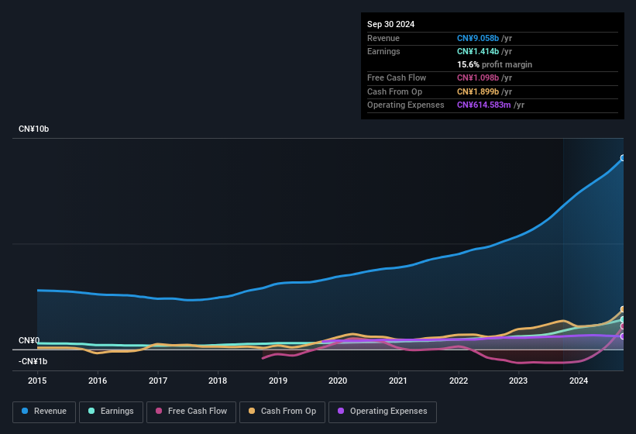Click the -CN¥1b y-axis label
Image resolution: width=636 pixels, height=434 pixels.
[x=33, y=361]
